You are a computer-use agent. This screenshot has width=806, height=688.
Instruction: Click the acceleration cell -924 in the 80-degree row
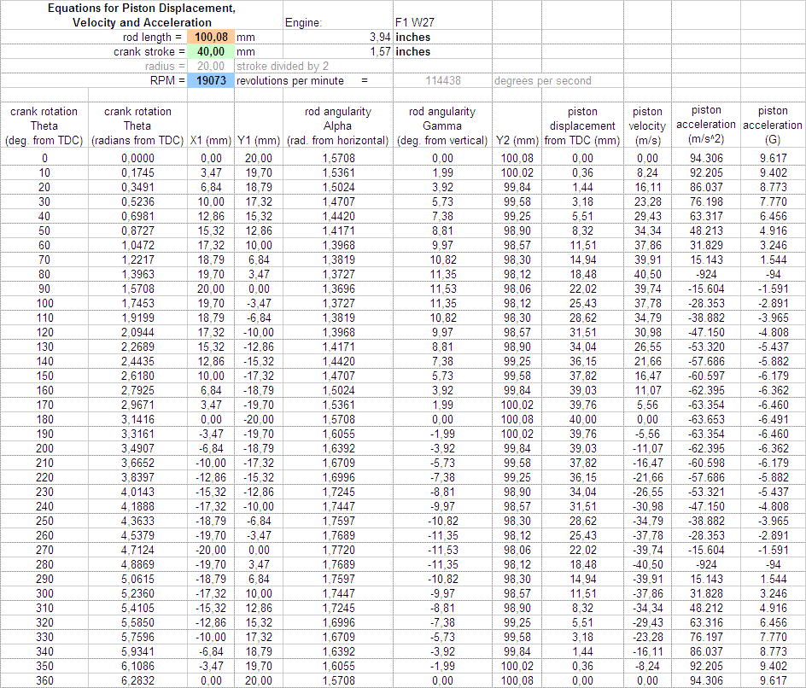706,274
